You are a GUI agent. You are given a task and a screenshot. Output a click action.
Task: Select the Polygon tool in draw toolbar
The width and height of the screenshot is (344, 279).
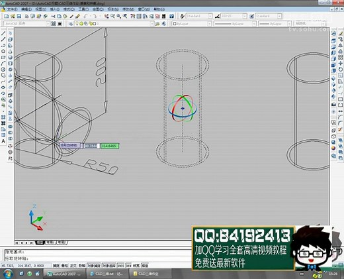(3, 52)
